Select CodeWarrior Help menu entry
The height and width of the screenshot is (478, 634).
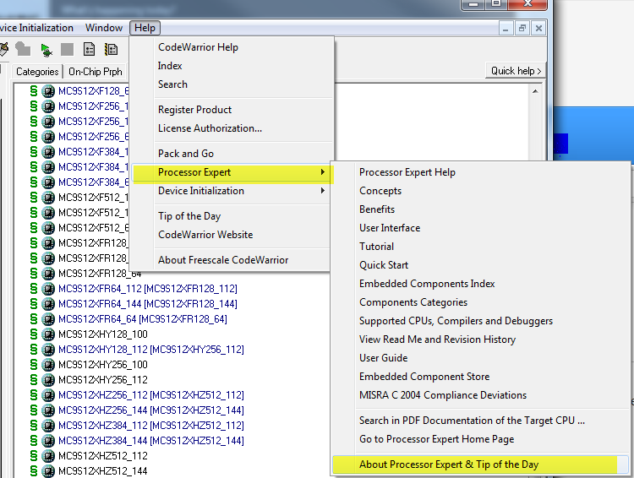(x=198, y=47)
